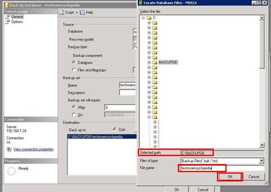Select the Options page icon
The image size is (271, 192).
pyautogui.click(x=7, y=22)
